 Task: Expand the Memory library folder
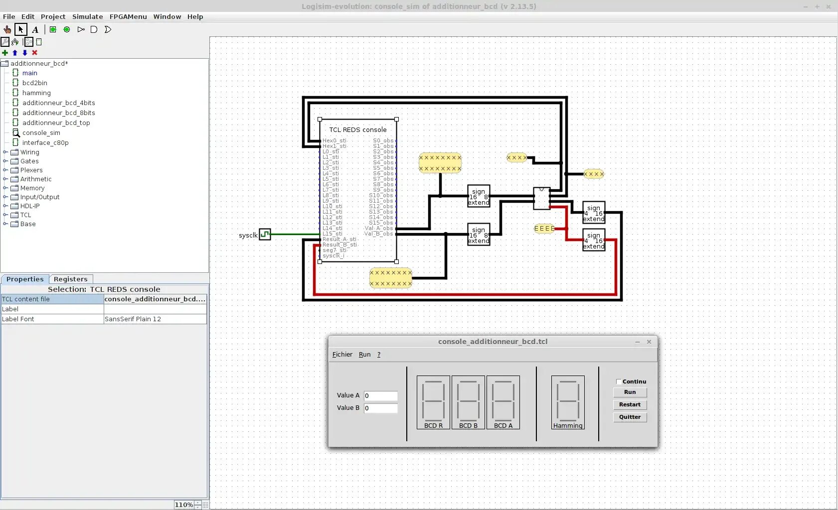click(x=5, y=188)
